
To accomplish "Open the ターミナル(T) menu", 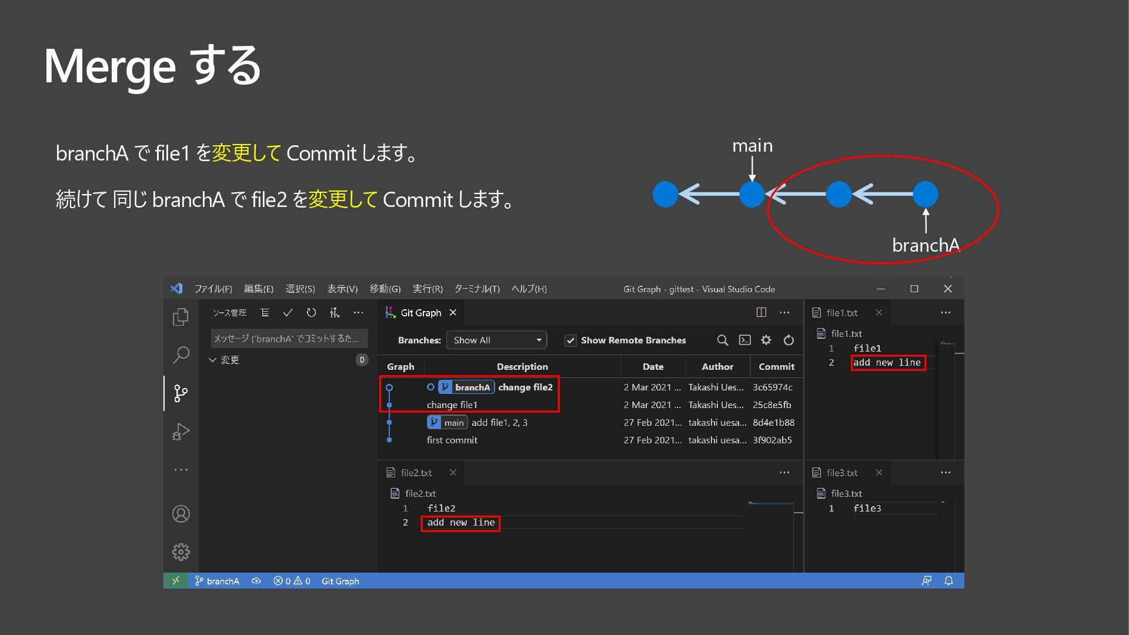I will [x=477, y=289].
